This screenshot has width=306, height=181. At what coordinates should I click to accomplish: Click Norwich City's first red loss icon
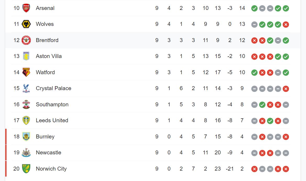point(254,169)
